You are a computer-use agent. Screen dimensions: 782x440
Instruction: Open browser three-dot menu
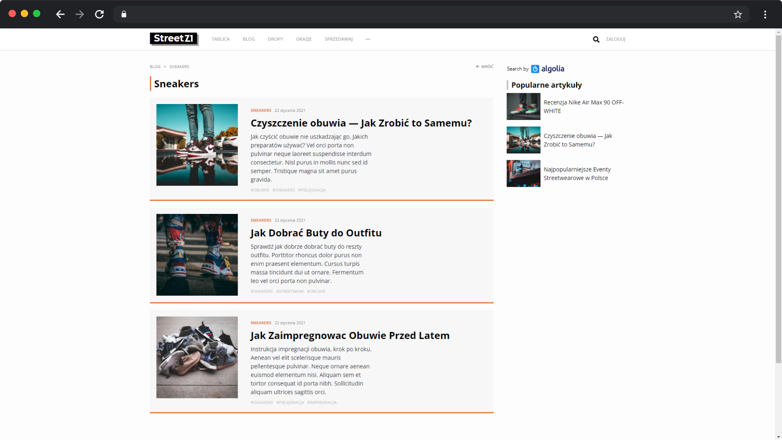click(x=765, y=14)
